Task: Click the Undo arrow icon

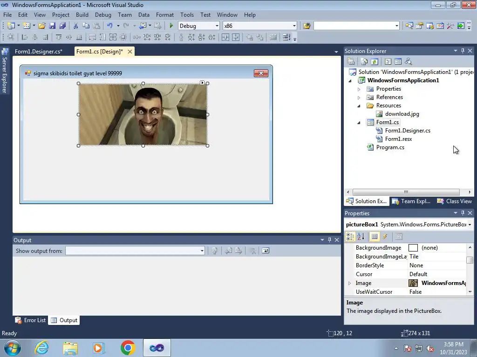Action: pos(110,26)
